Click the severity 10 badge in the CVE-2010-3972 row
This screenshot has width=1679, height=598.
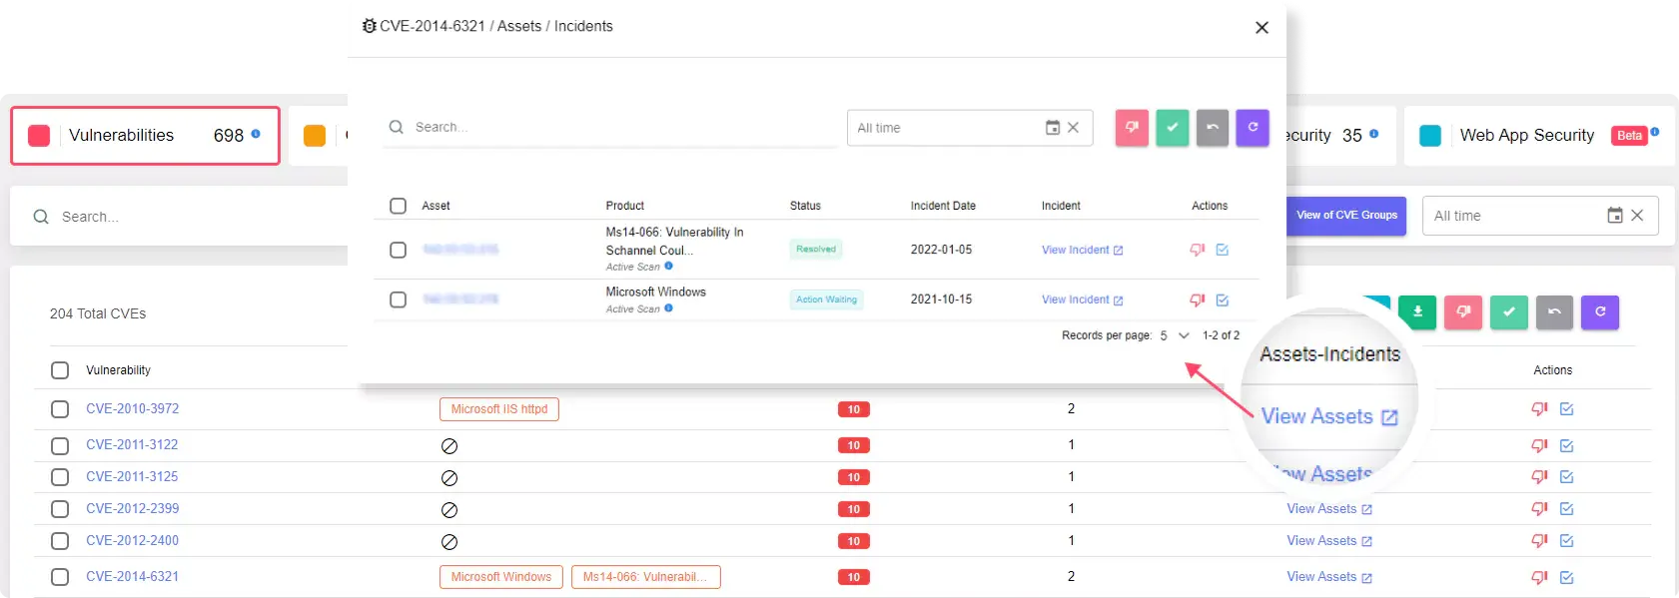click(854, 409)
